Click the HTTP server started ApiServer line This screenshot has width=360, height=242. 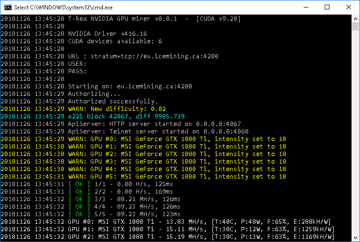pos(121,124)
